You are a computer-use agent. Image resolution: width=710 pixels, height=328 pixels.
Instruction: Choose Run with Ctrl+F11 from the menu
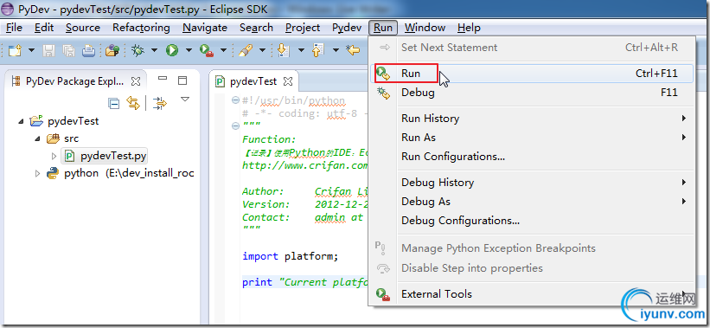click(532, 74)
